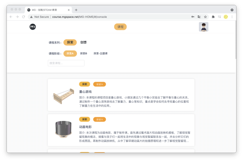
Task: Click the 课程阶段 label
Action: pos(55,53)
